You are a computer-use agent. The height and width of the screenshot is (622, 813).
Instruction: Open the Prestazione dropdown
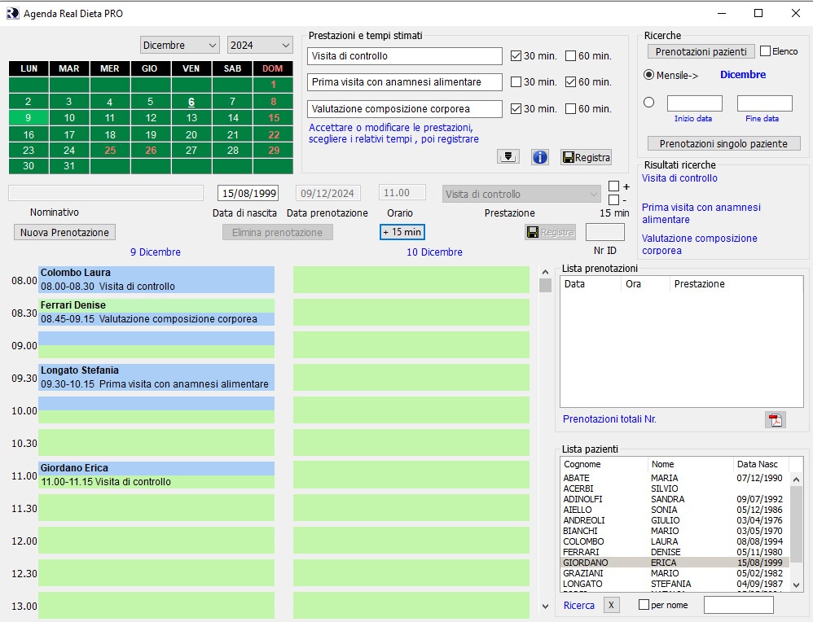pyautogui.click(x=521, y=194)
